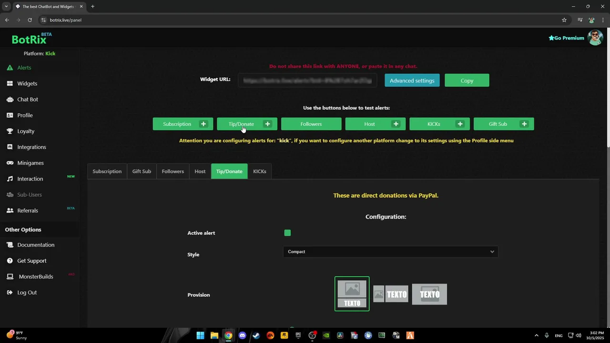Click the user avatar in the header
The image size is (610, 343).
[x=595, y=38]
